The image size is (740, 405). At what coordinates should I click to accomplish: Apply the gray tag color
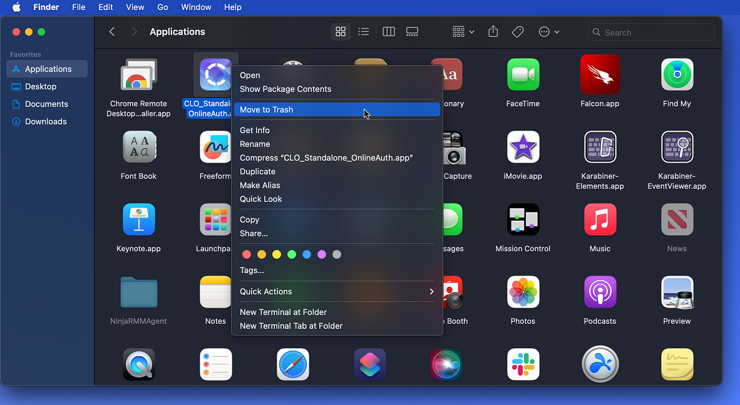click(336, 254)
